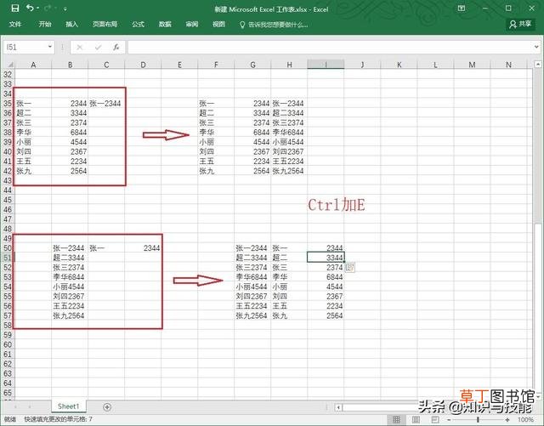Open the Customize Quick Access Toolbar dropdown

pyautogui.click(x=65, y=9)
